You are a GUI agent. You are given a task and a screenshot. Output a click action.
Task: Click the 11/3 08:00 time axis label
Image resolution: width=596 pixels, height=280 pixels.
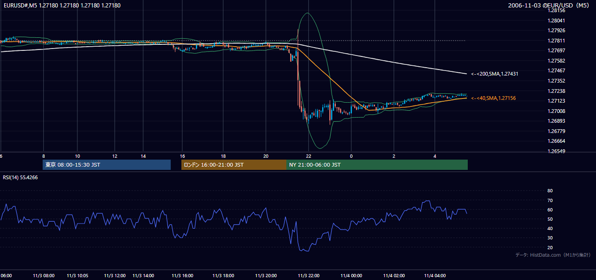point(43,276)
